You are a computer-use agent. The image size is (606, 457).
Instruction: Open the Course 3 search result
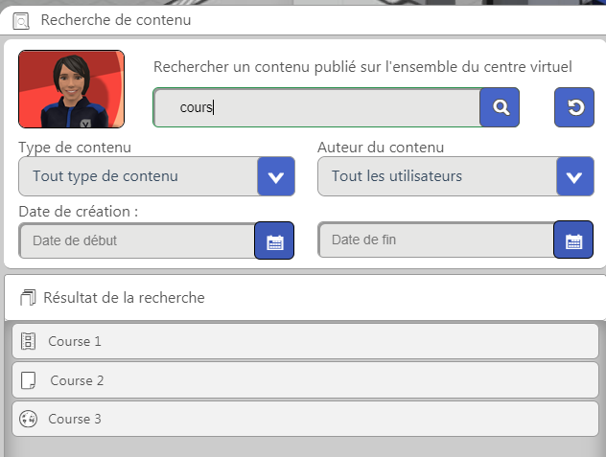305,419
